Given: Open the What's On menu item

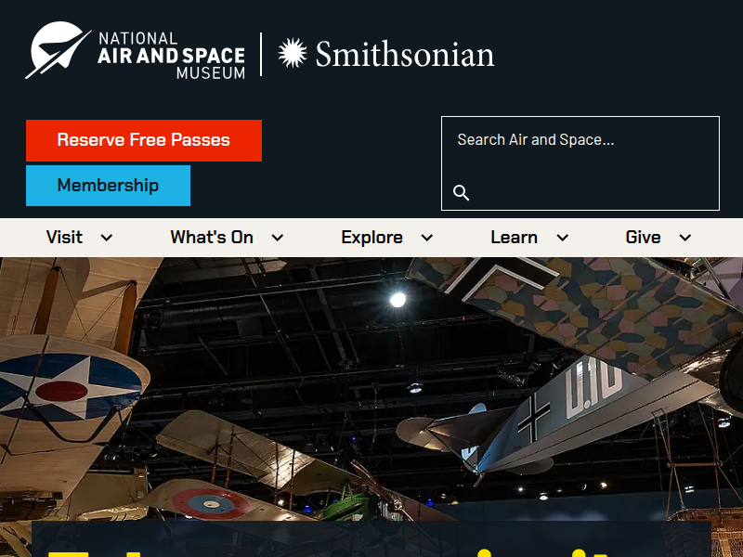Looking at the screenshot, I should pyautogui.click(x=212, y=238).
